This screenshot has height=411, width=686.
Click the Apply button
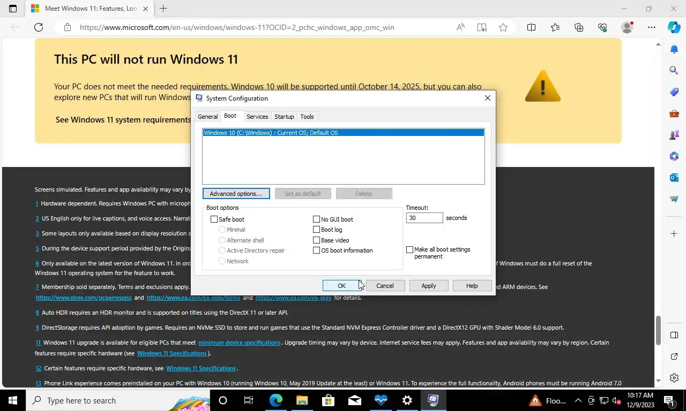point(429,286)
